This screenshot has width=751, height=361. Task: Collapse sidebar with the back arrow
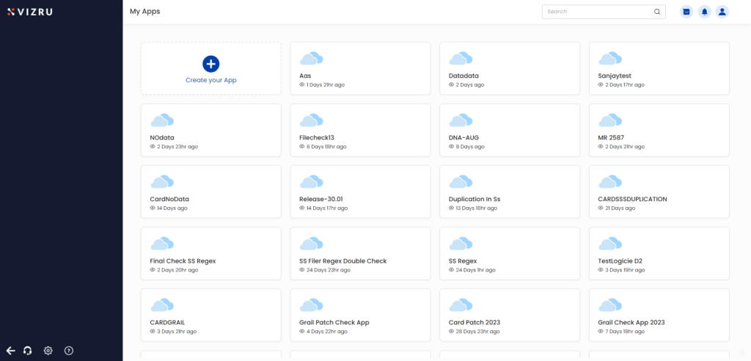[x=10, y=351]
